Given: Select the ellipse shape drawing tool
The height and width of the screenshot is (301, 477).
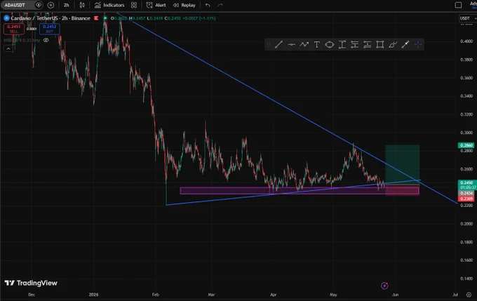Looking at the screenshot, I should pyautogui.click(x=330, y=45).
